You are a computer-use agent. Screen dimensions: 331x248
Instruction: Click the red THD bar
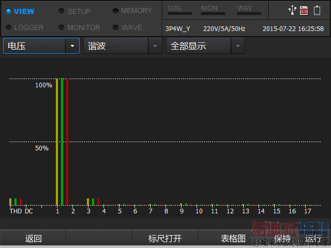point(21,202)
